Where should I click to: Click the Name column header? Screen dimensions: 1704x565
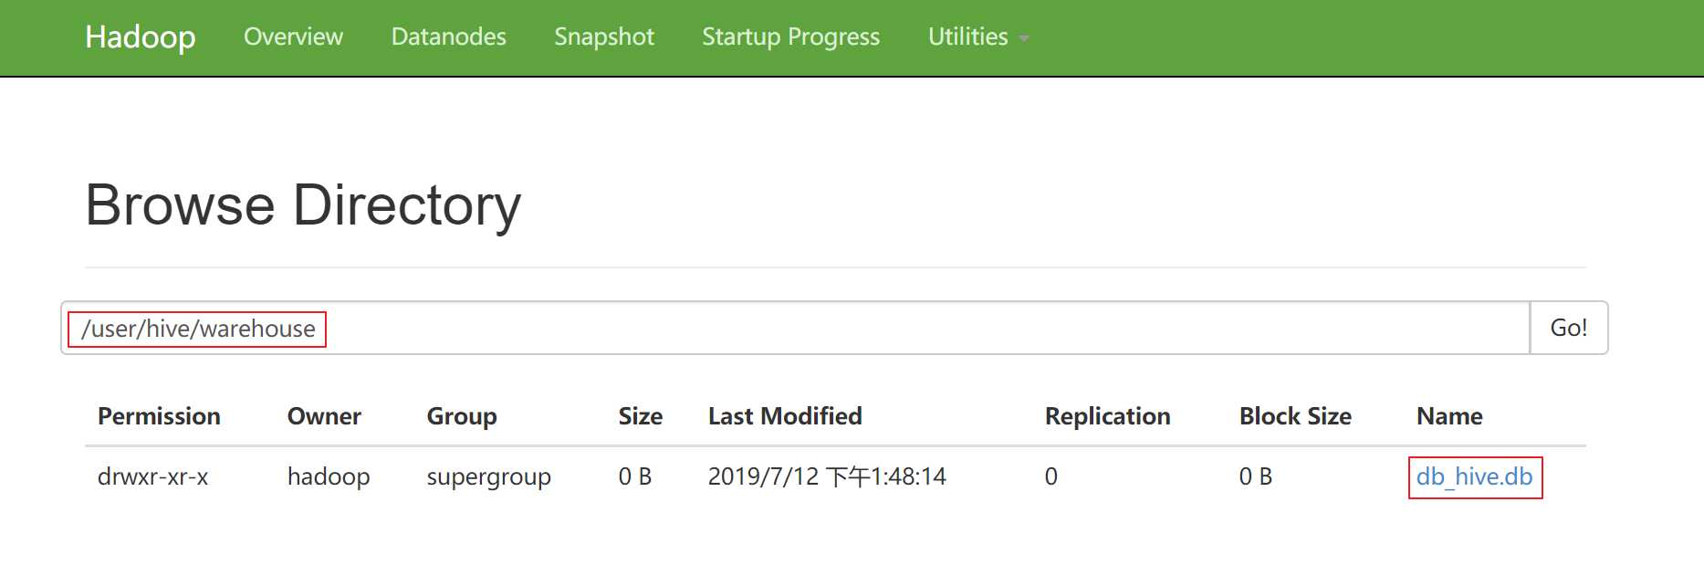[x=1449, y=416]
